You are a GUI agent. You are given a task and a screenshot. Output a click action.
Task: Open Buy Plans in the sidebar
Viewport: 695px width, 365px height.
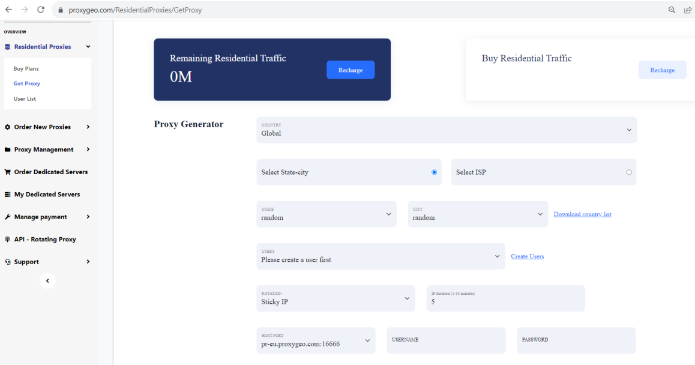tap(26, 69)
